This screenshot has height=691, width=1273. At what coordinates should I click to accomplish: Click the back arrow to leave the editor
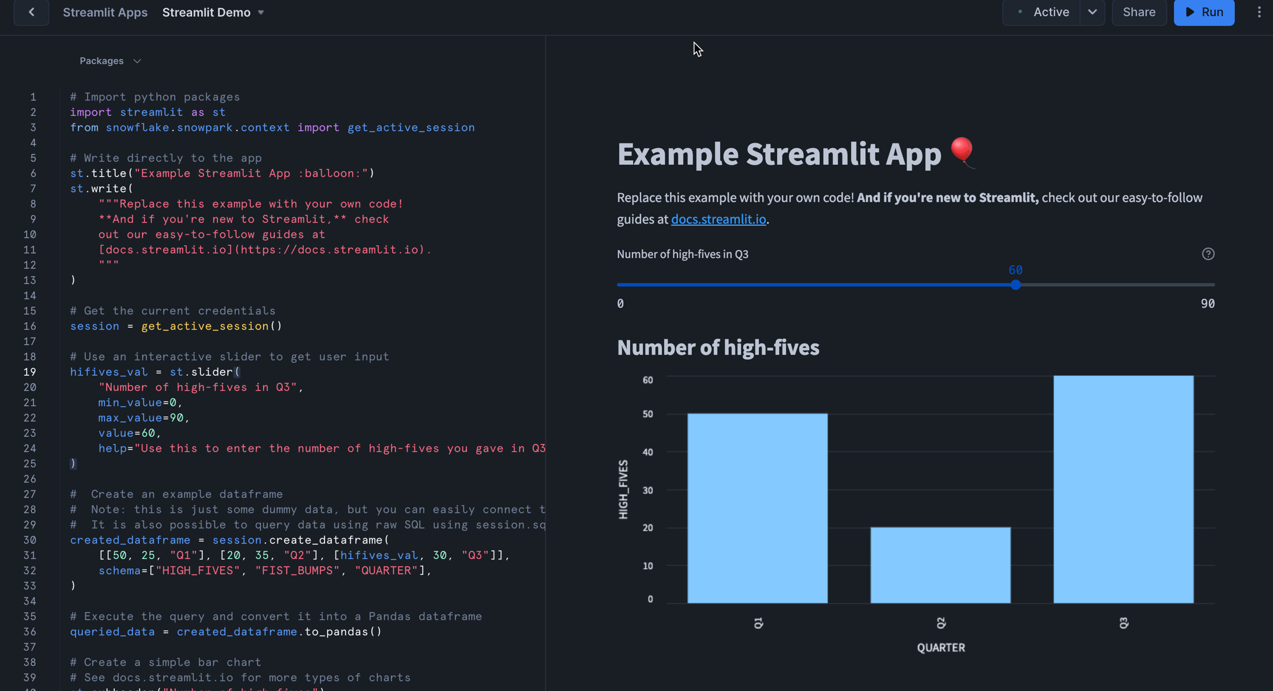31,12
